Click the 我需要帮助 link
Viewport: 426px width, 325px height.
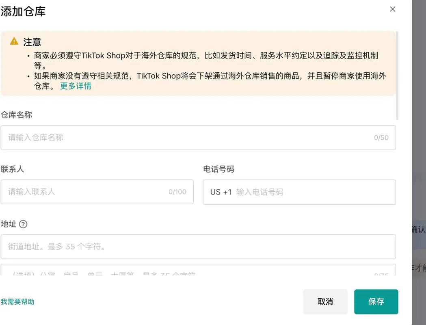point(17,302)
